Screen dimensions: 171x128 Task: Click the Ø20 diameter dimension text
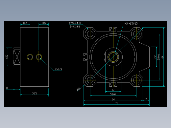[7, 57]
